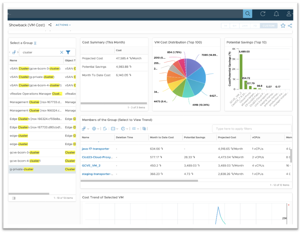Select the CUSTOM time range tab
This screenshot has width=301, height=234.
coord(268,26)
